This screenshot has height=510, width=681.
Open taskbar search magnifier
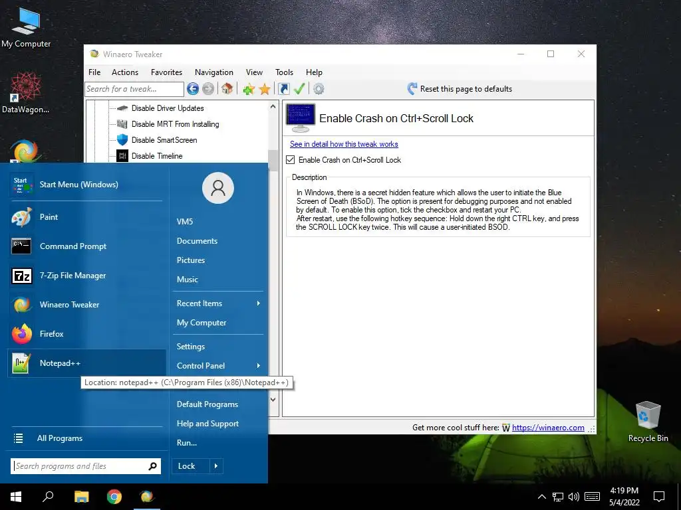48,497
